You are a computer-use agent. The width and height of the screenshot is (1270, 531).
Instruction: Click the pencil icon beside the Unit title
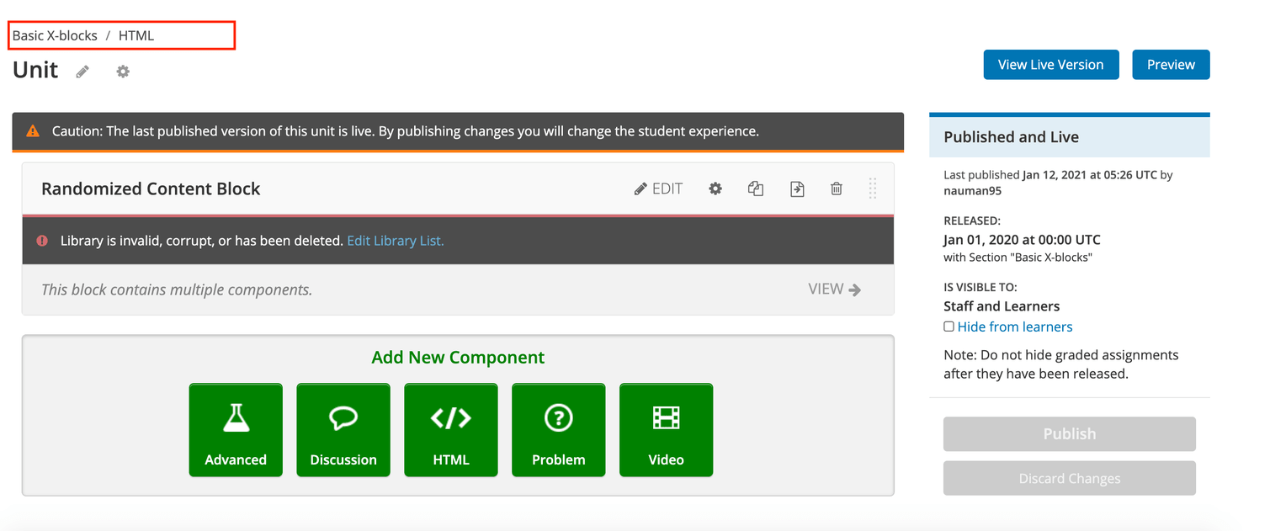(82, 72)
